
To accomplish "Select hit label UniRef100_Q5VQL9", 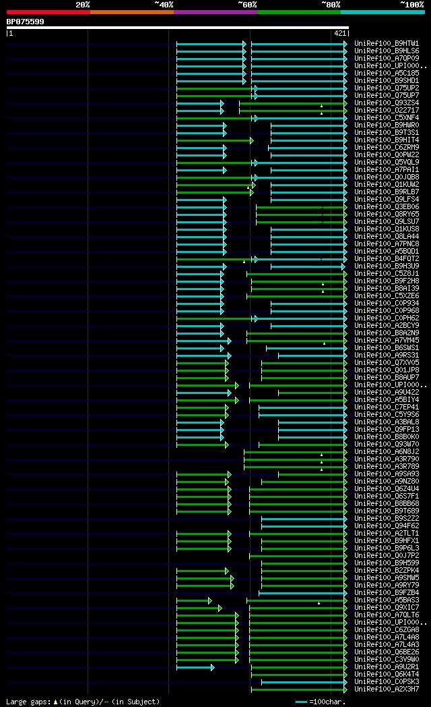I will (387, 163).
